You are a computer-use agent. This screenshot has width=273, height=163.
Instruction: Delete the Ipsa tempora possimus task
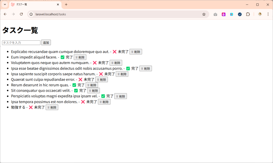tap(104, 102)
